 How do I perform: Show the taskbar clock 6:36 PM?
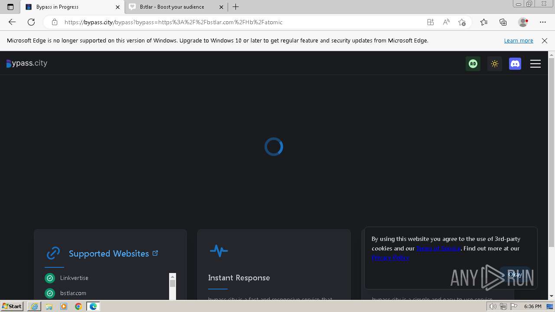click(x=532, y=306)
